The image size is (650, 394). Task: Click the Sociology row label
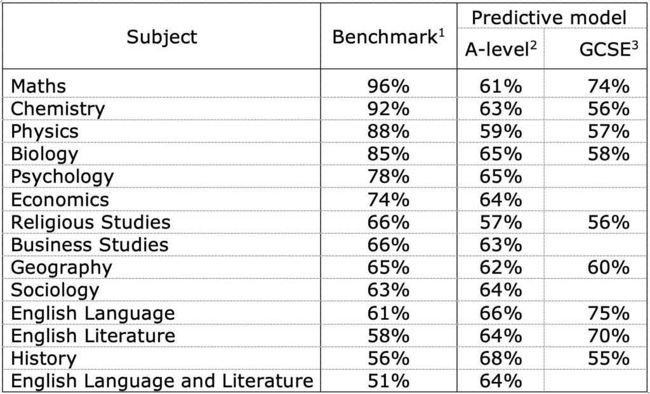pyautogui.click(x=55, y=290)
